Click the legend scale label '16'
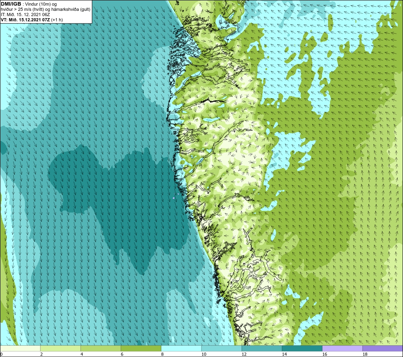Image resolution: width=403 pixels, height=357 pixels. tap(324, 355)
